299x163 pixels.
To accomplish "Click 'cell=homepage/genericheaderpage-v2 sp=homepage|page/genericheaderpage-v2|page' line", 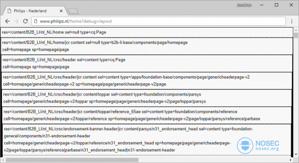I will tap(84, 84).
